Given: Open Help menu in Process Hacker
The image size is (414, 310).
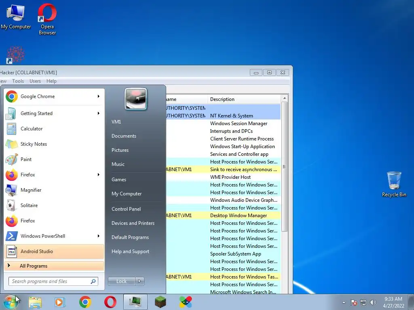Looking at the screenshot, I should pyautogui.click(x=51, y=81).
